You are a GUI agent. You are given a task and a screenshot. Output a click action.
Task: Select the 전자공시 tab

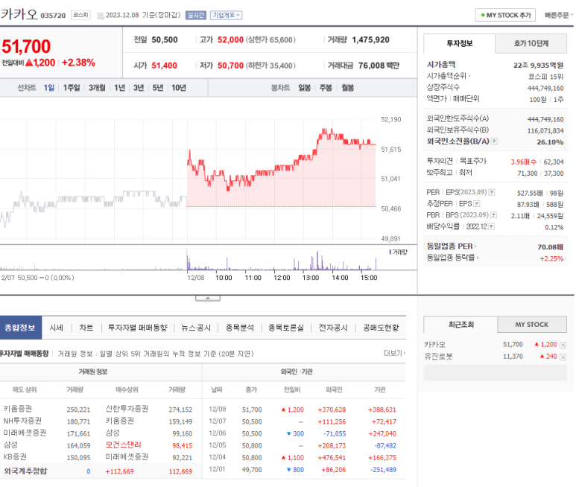(333, 328)
